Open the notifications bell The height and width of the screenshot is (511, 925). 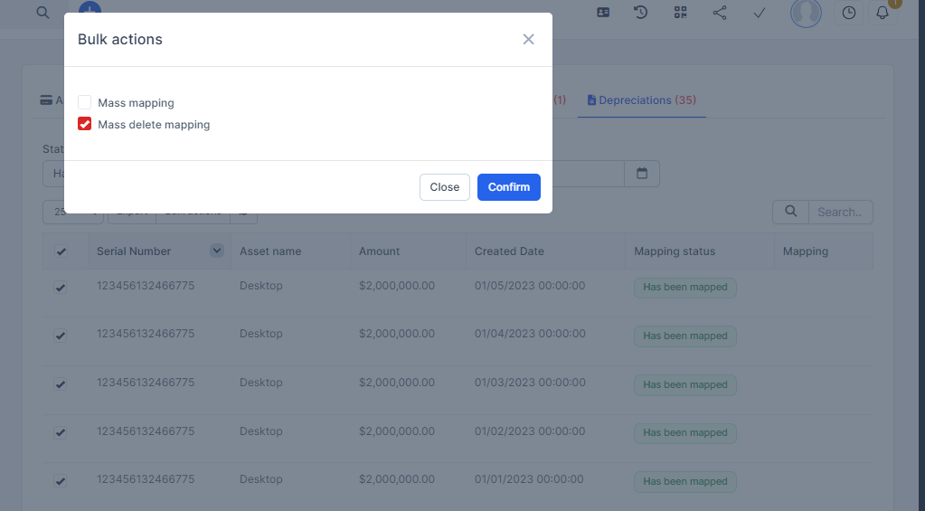tap(883, 13)
